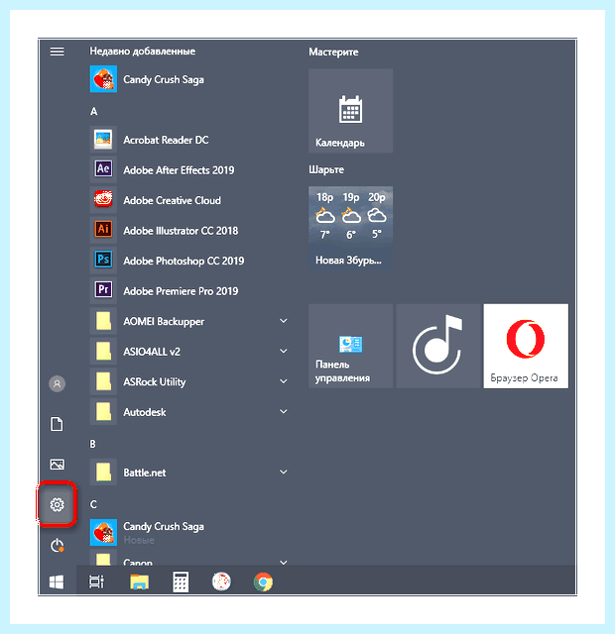Open Adobe Creative Cloud
This screenshot has width=615, height=634.
coord(188,200)
